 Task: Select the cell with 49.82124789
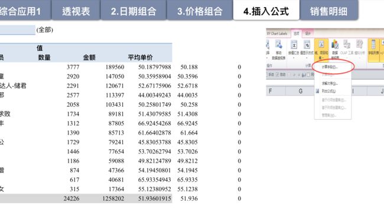click(155, 161)
